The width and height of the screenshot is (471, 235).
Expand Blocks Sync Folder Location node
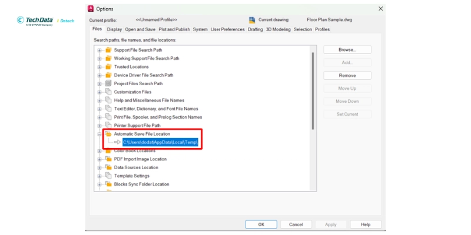(x=99, y=184)
